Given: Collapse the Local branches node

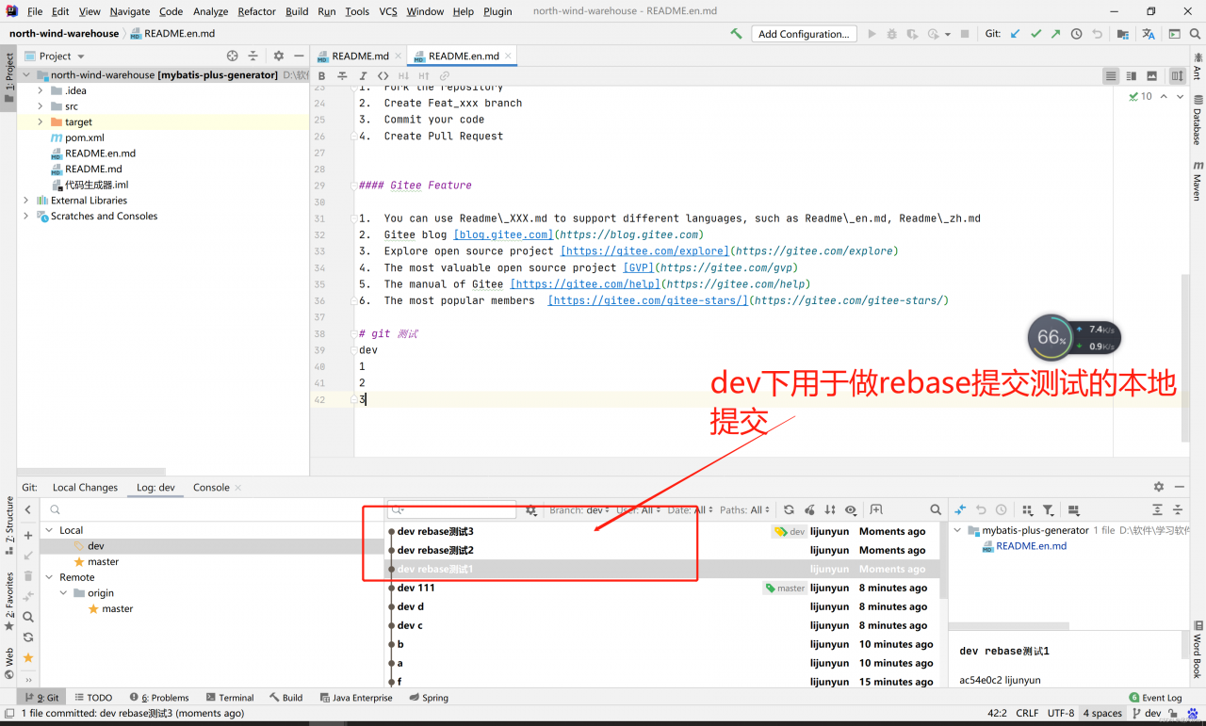Looking at the screenshot, I should tap(50, 530).
